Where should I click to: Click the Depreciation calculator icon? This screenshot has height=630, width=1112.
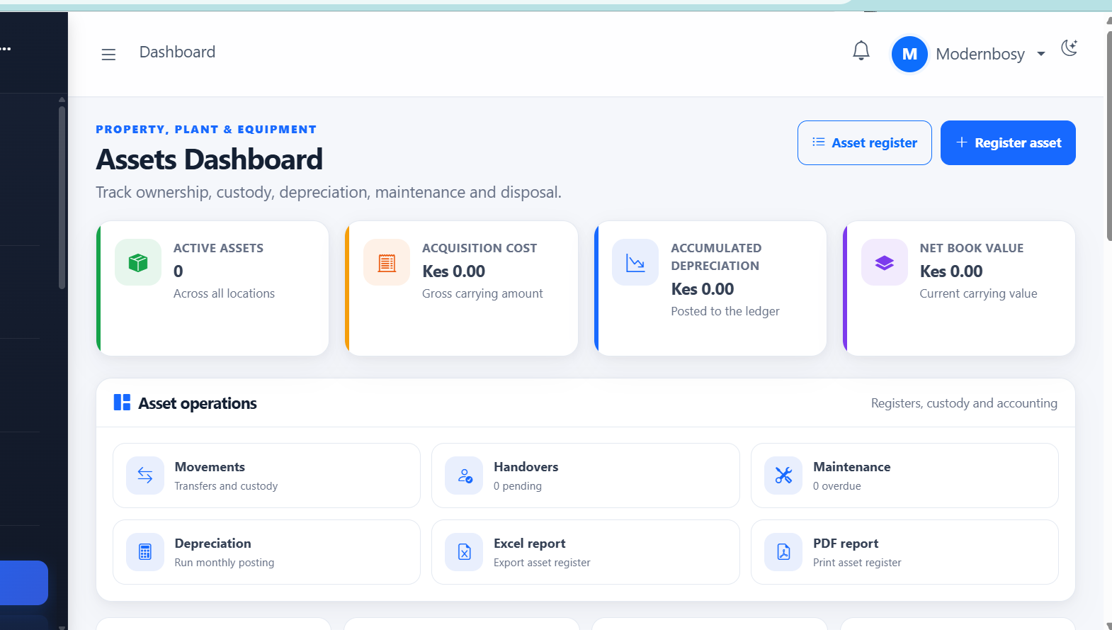pyautogui.click(x=145, y=552)
